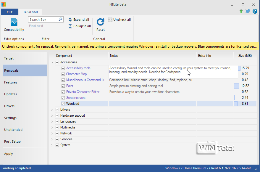Viewport: 260px width, 172px height.
Task: Click the Expand all icon
Action: pos(70,20)
